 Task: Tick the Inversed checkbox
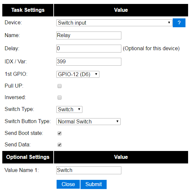coord(60,97)
